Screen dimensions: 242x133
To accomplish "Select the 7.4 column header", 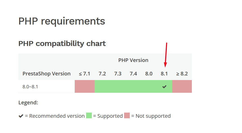I will pos(133,74).
